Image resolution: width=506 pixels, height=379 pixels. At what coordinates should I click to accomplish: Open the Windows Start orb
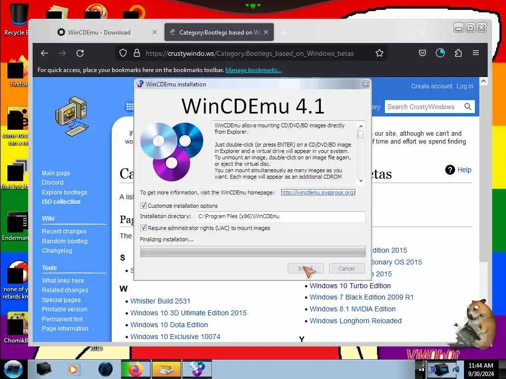point(13,369)
